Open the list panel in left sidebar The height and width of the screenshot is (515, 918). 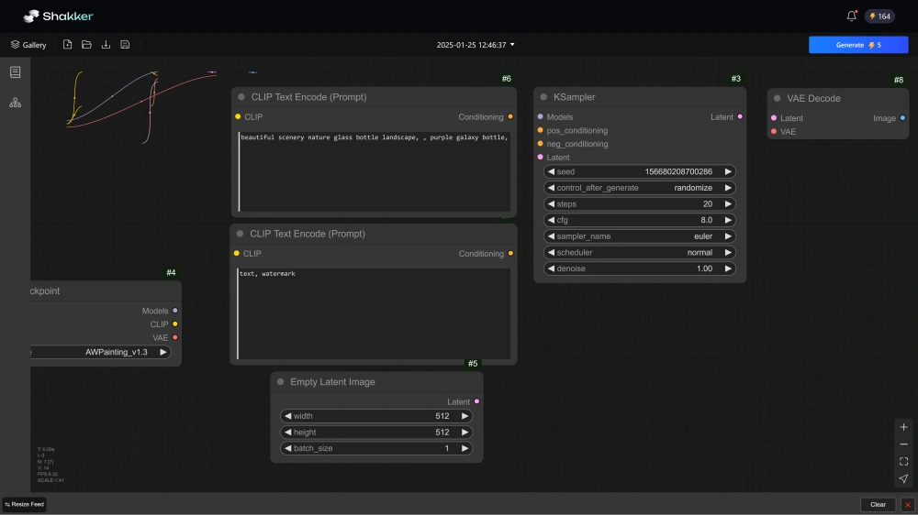click(16, 71)
